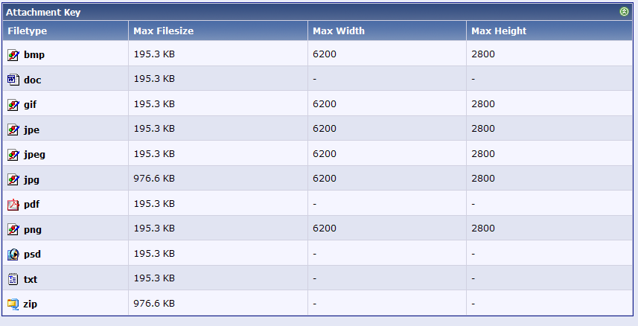Click the txt notepad icon

click(13, 279)
